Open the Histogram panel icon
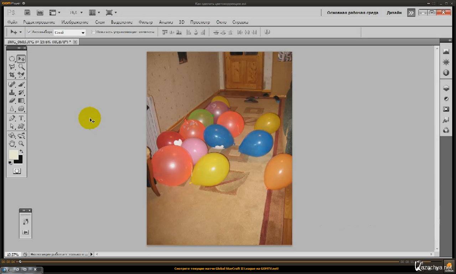 pos(446,52)
